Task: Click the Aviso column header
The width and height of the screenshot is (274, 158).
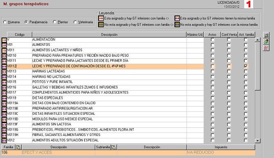Action: point(212,35)
